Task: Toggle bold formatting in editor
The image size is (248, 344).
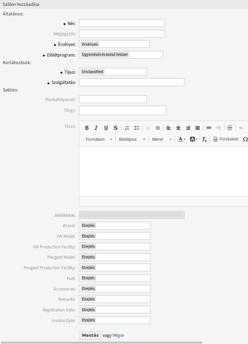Action: click(x=87, y=128)
